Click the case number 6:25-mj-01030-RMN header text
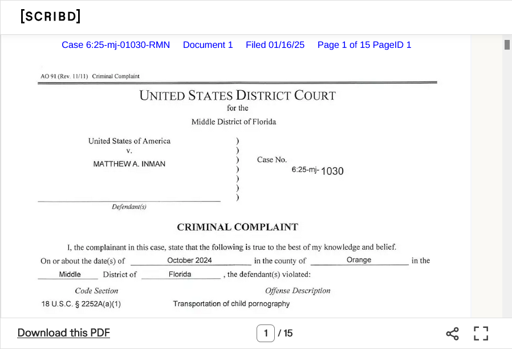512x349 pixels. click(x=116, y=45)
